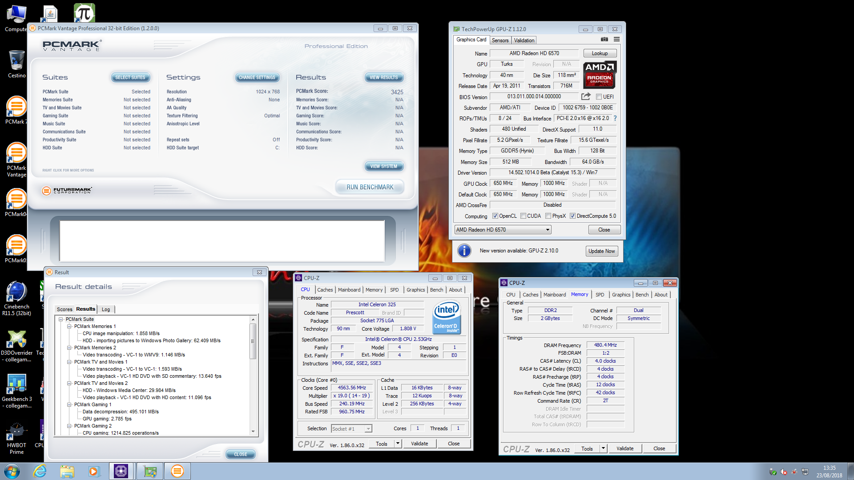This screenshot has width=854, height=480.
Task: Click the VIEW SYSTEM button
Action: point(384,166)
